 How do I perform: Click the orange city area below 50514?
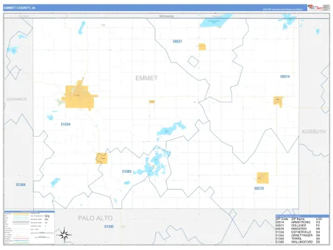tap(278, 101)
